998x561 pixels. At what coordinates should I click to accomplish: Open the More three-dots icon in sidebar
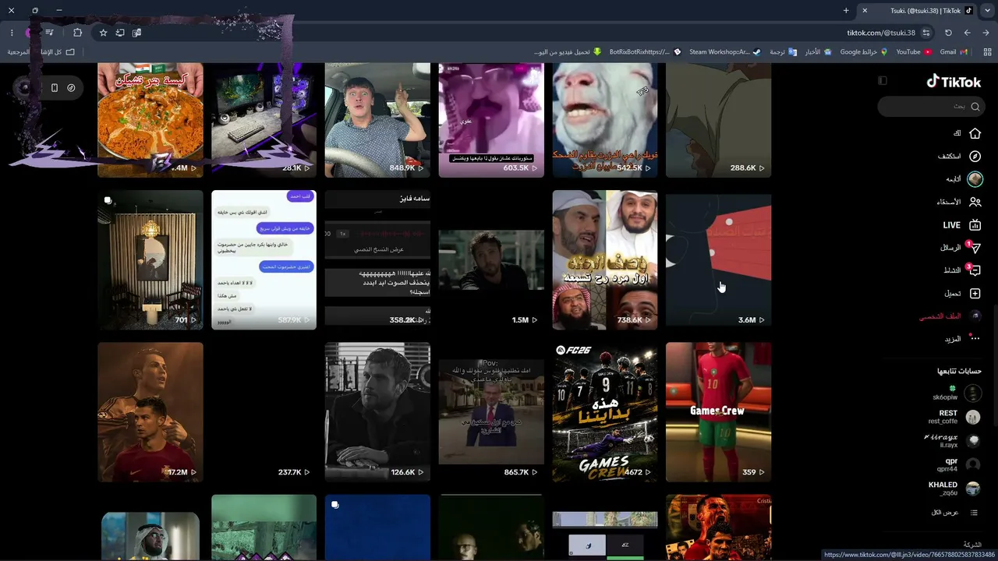[975, 339]
